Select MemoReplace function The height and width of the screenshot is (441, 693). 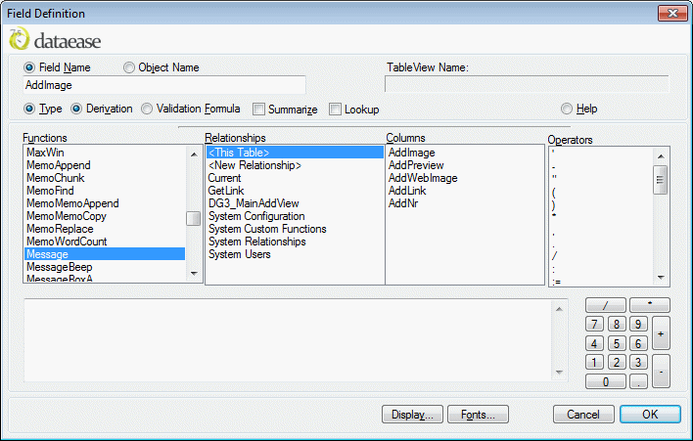tap(105, 229)
